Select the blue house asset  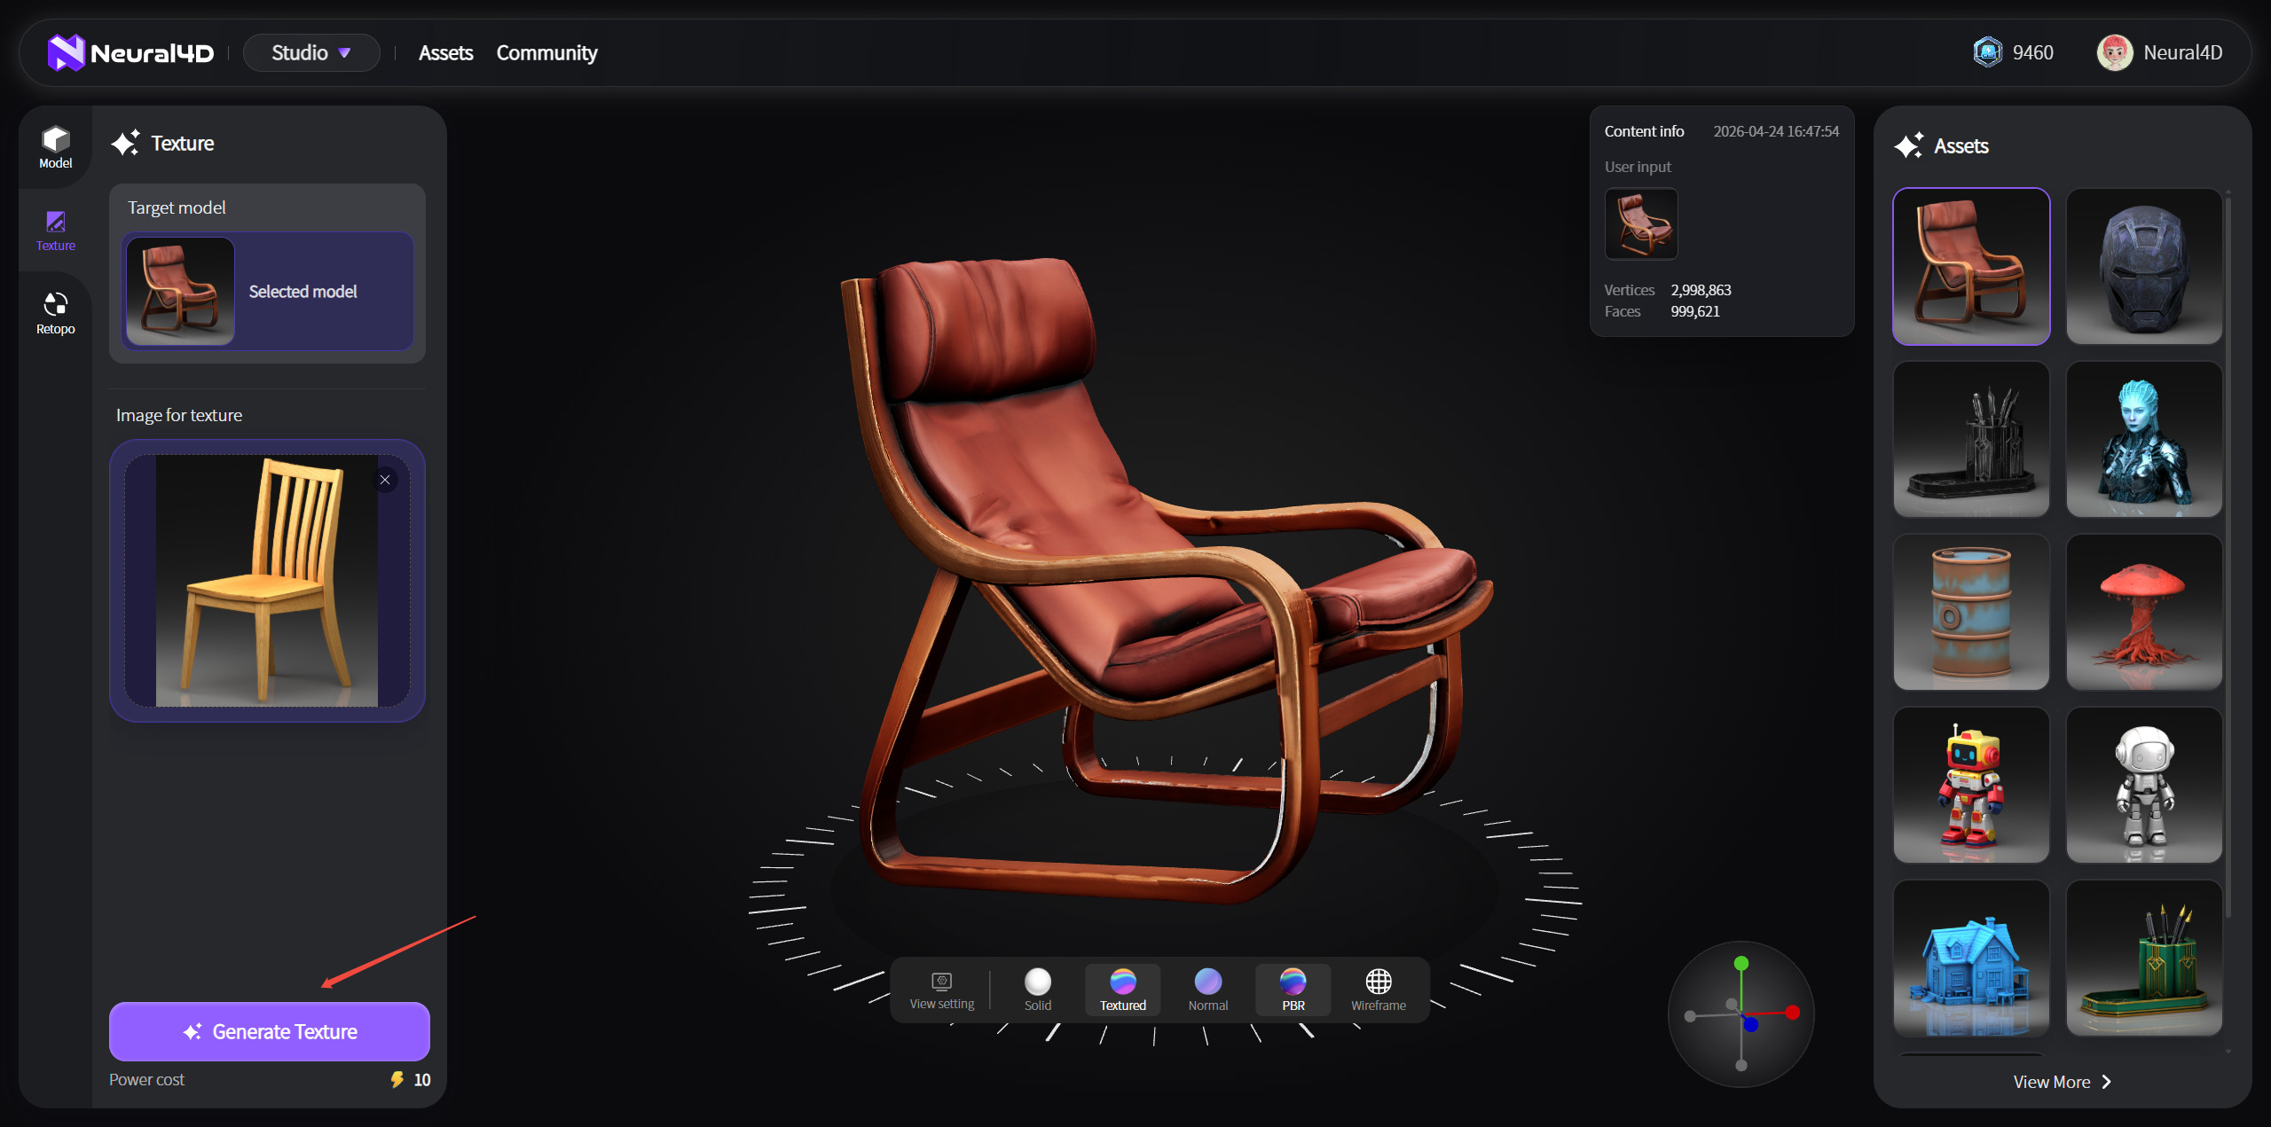[1971, 958]
